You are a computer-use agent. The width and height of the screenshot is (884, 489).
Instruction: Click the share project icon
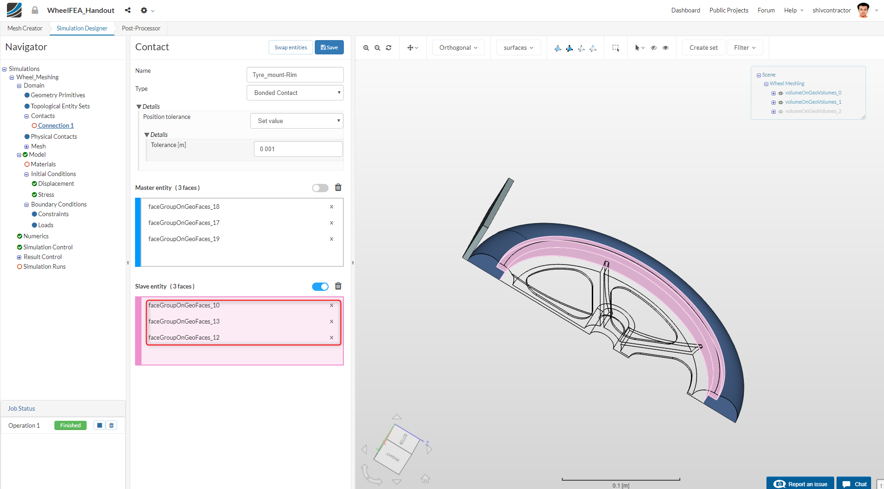click(x=128, y=10)
